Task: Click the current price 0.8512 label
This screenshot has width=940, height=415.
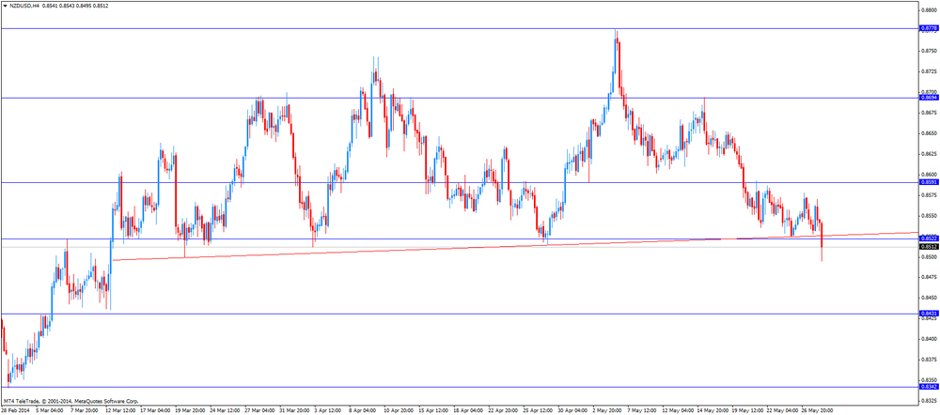Action: tap(929, 246)
